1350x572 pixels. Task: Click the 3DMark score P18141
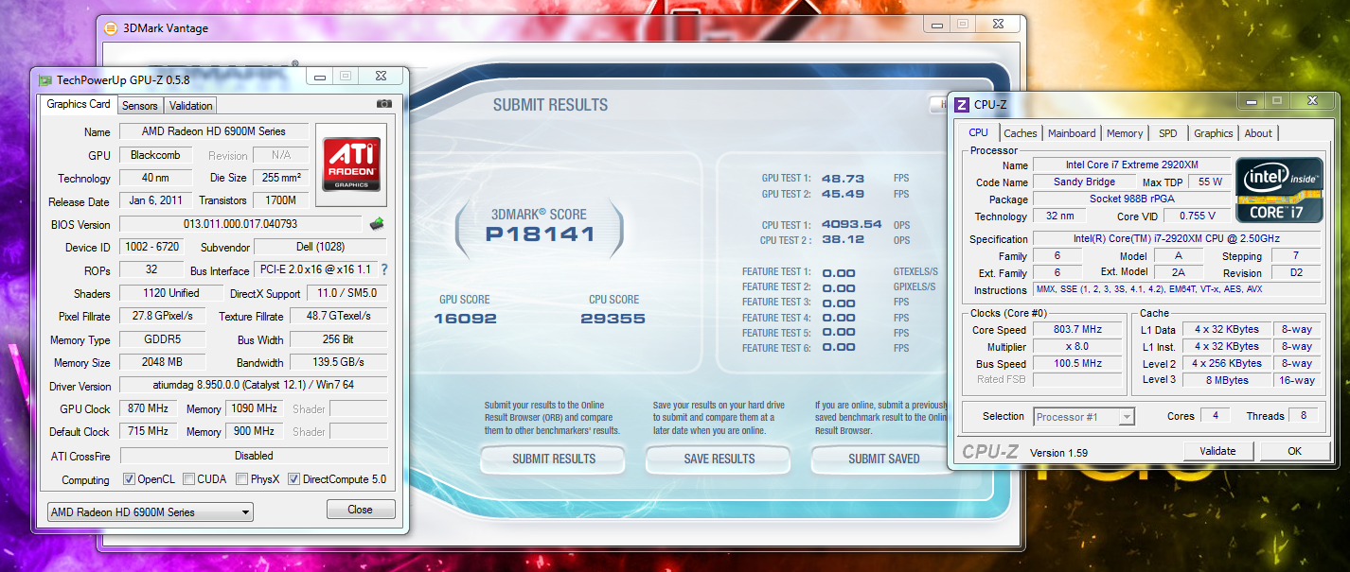pos(540,234)
